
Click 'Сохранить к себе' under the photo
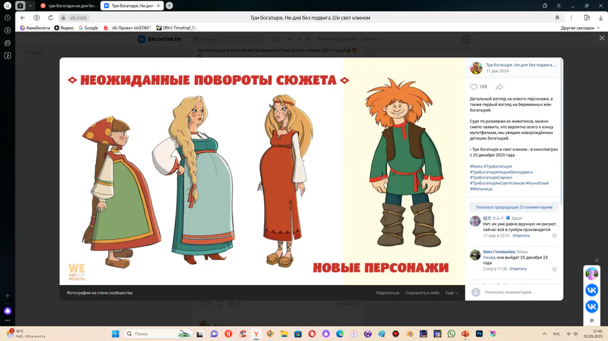pos(422,293)
